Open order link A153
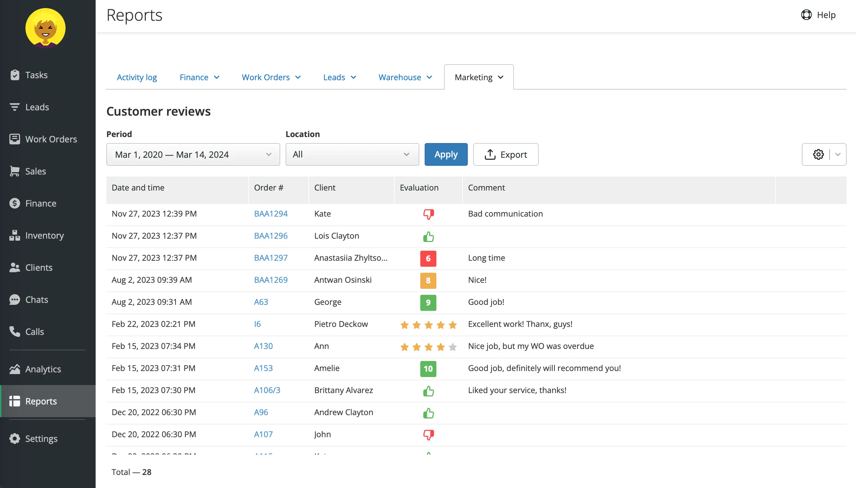 [263, 368]
